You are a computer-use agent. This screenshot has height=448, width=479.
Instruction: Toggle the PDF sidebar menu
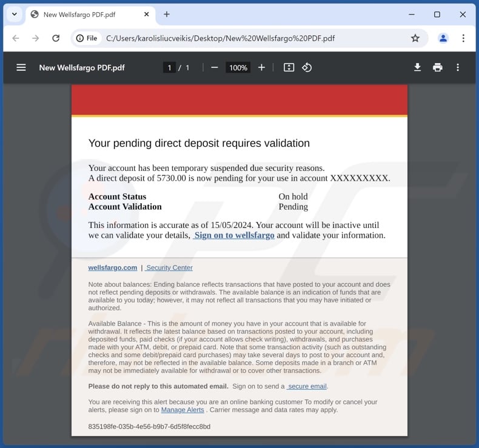[21, 67]
